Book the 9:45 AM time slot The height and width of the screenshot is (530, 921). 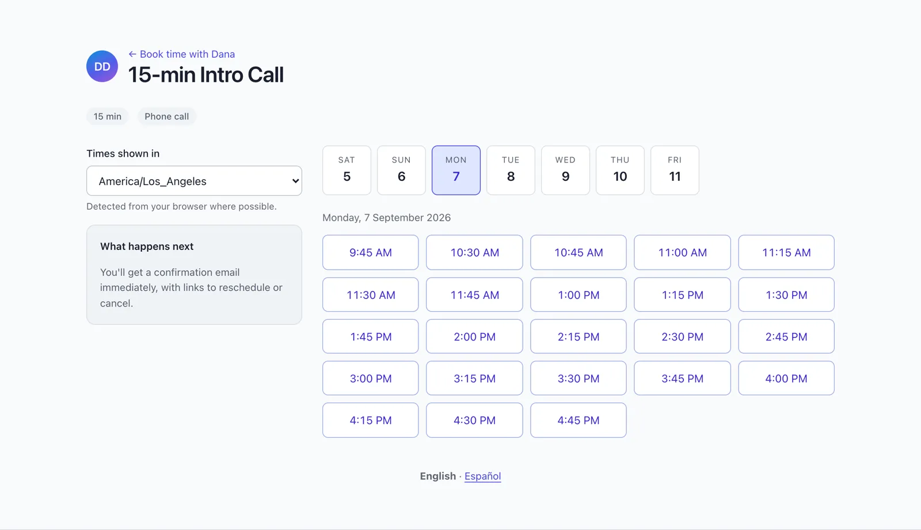click(371, 252)
